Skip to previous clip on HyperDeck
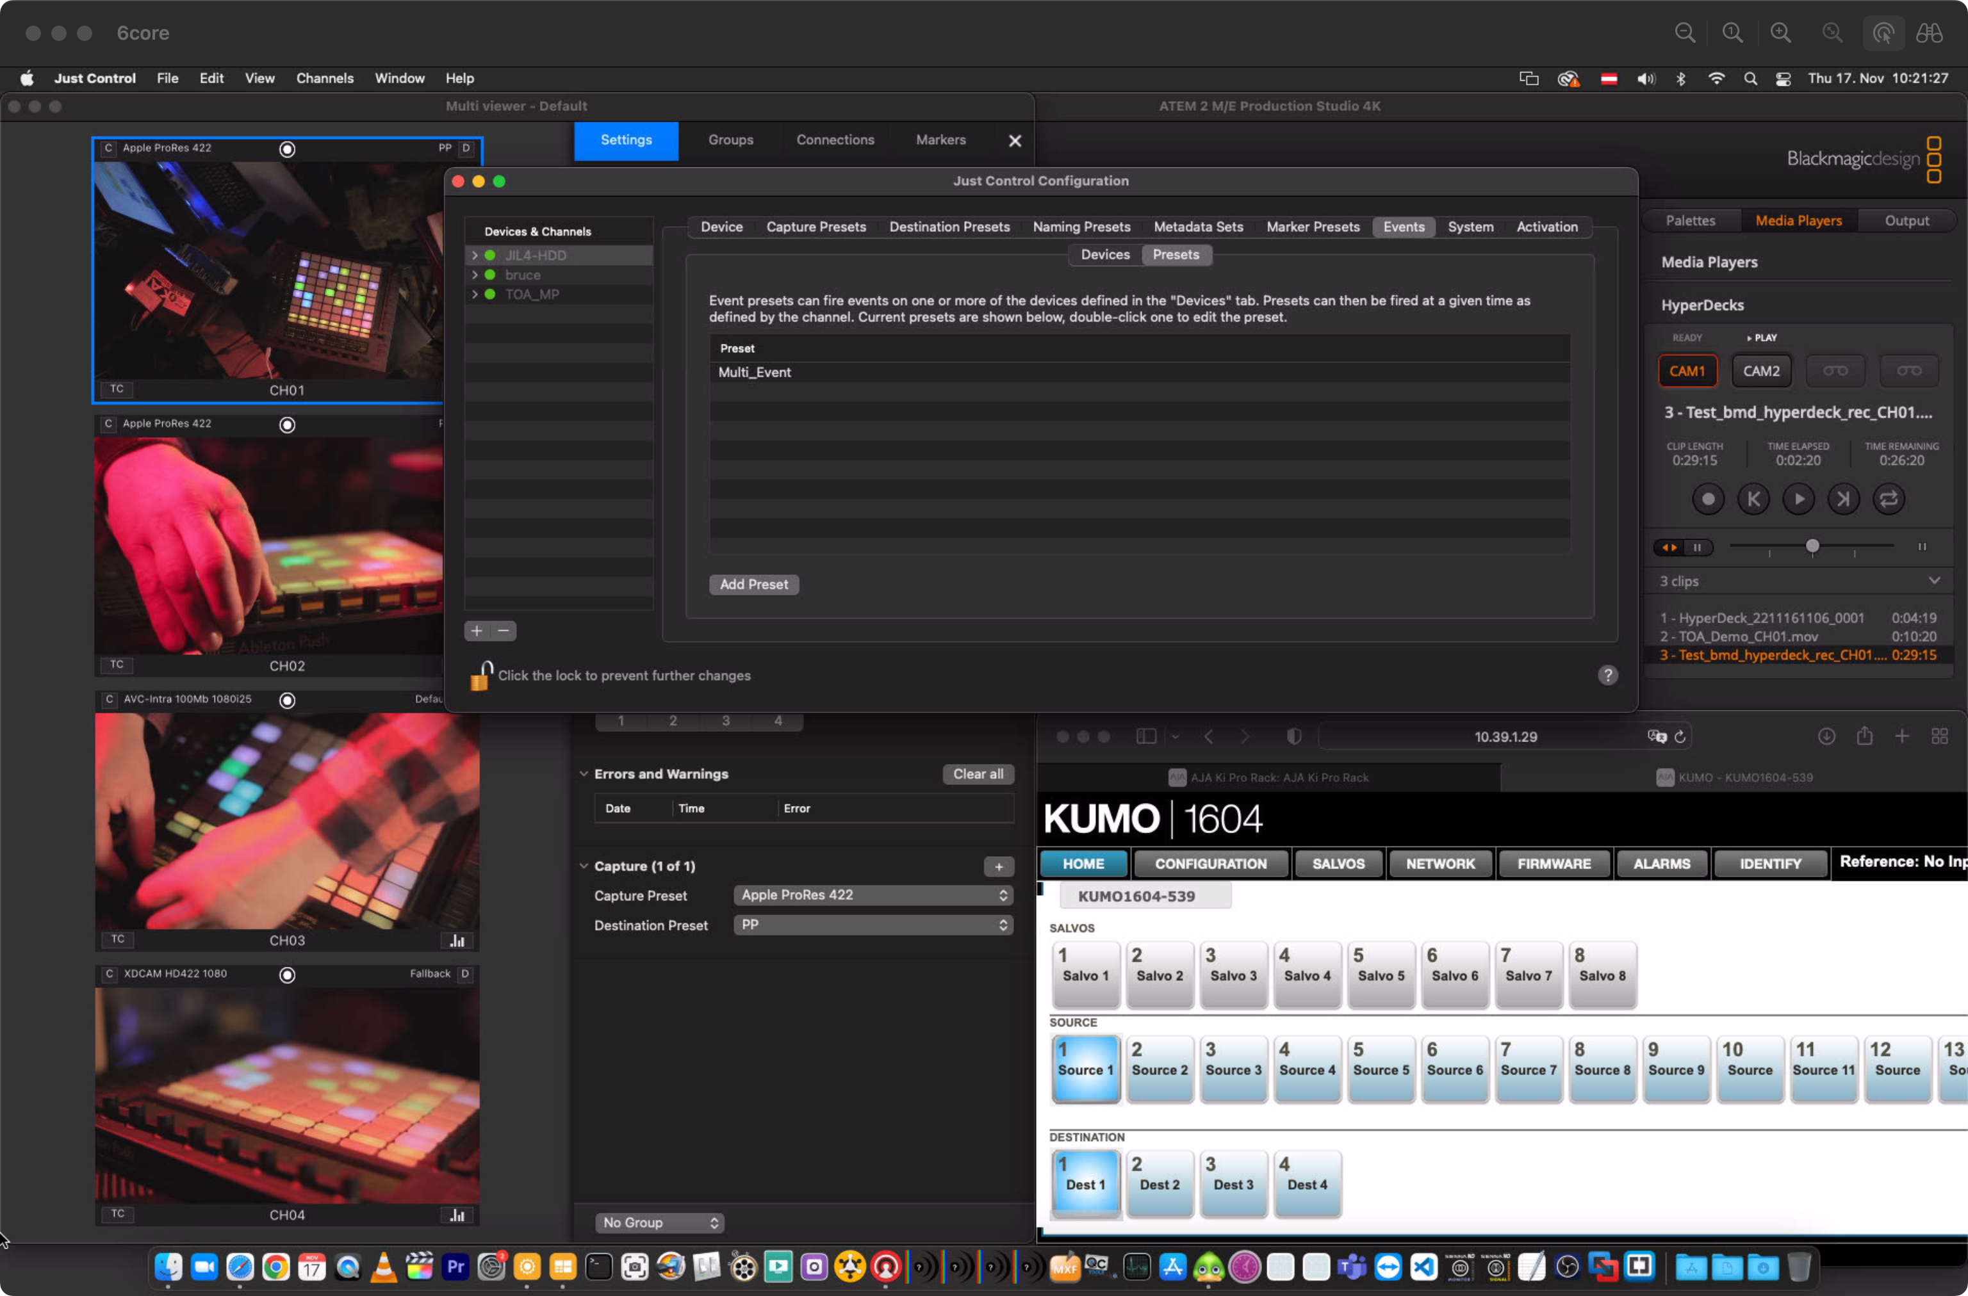This screenshot has width=1968, height=1296. tap(1753, 499)
